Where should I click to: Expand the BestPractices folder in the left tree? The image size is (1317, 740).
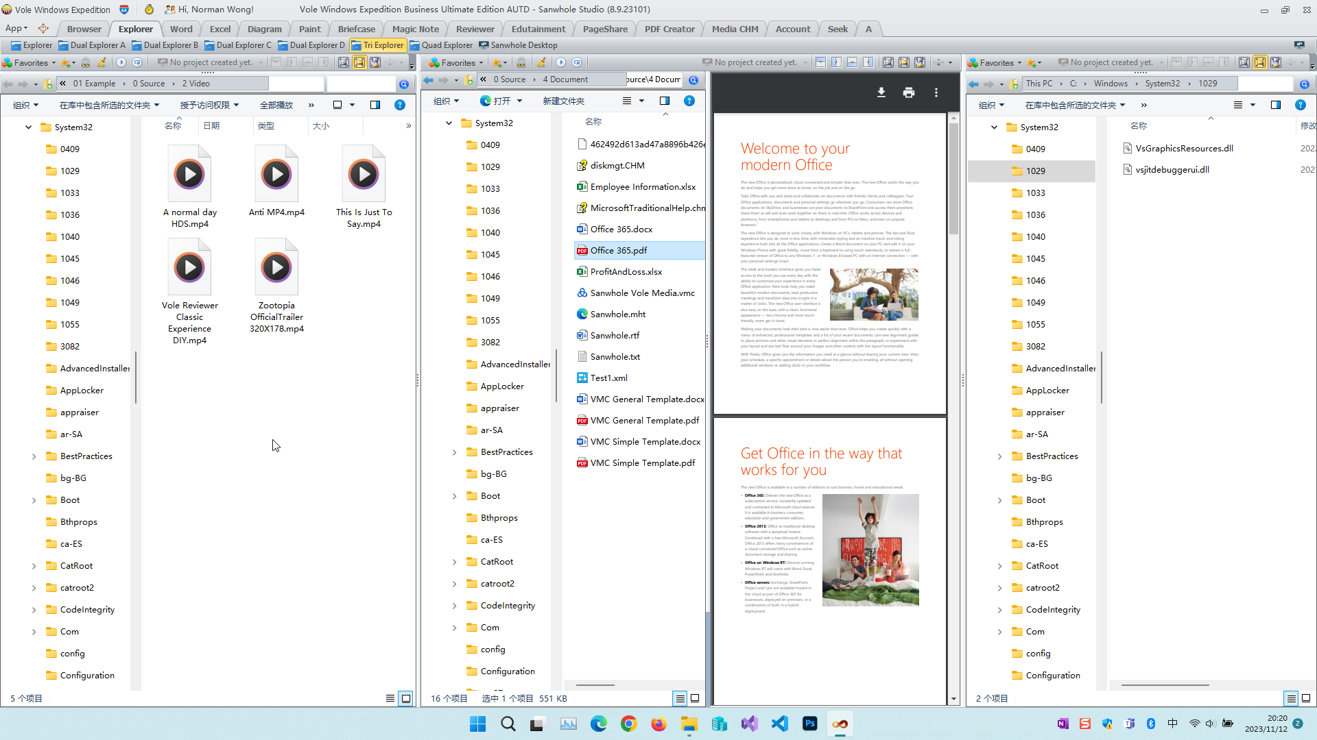point(34,456)
